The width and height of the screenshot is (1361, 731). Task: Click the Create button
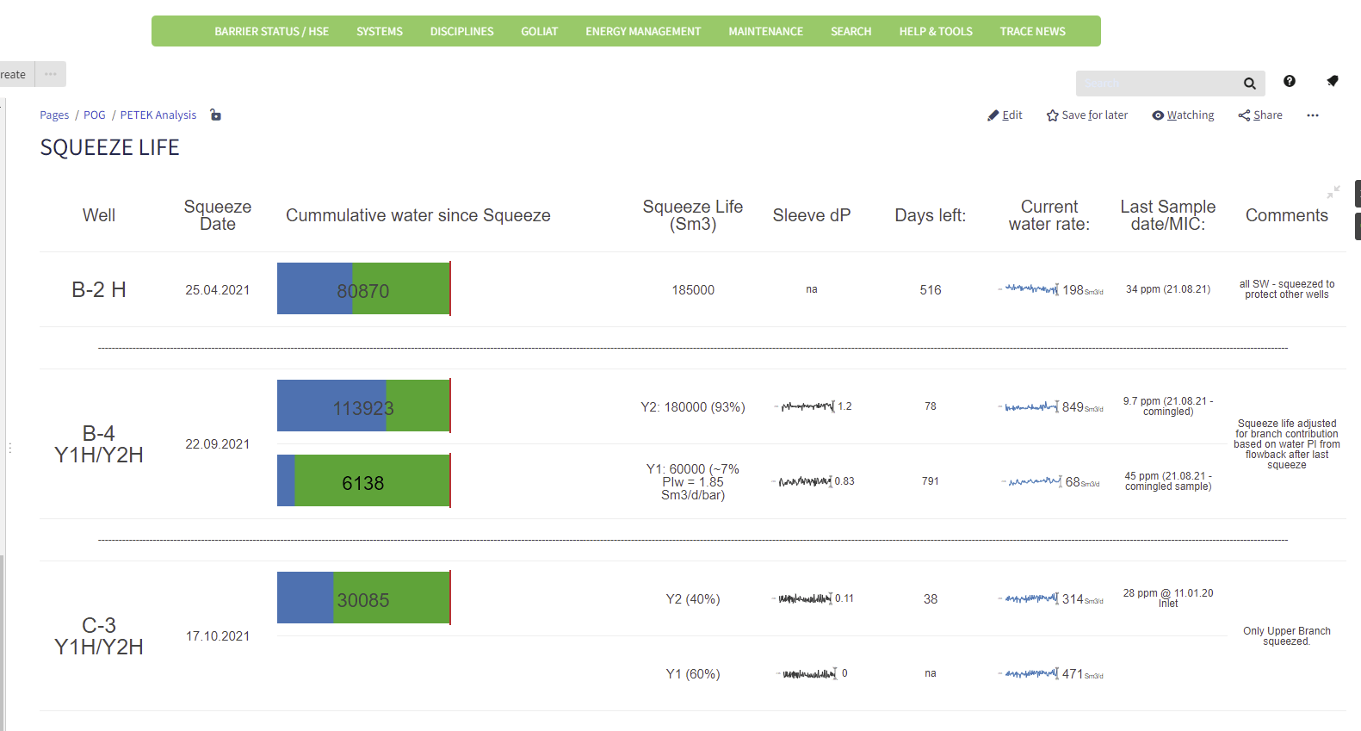[16, 74]
